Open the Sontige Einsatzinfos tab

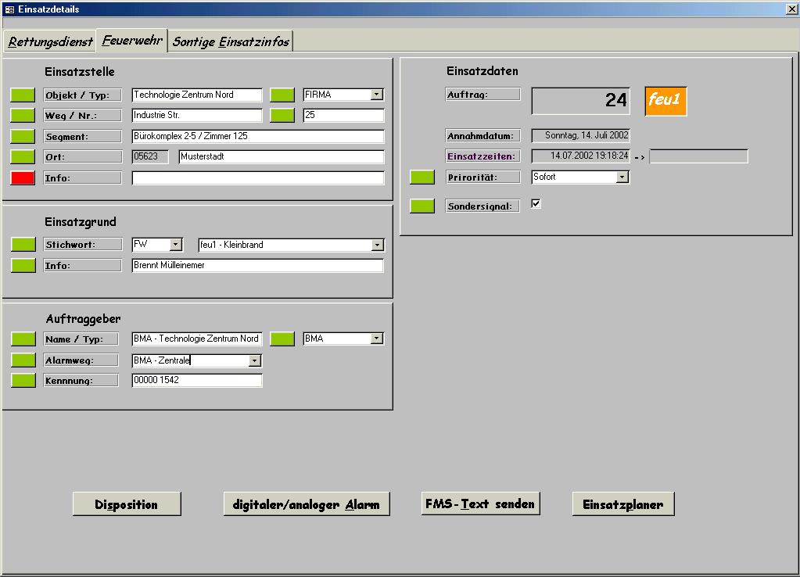(231, 41)
